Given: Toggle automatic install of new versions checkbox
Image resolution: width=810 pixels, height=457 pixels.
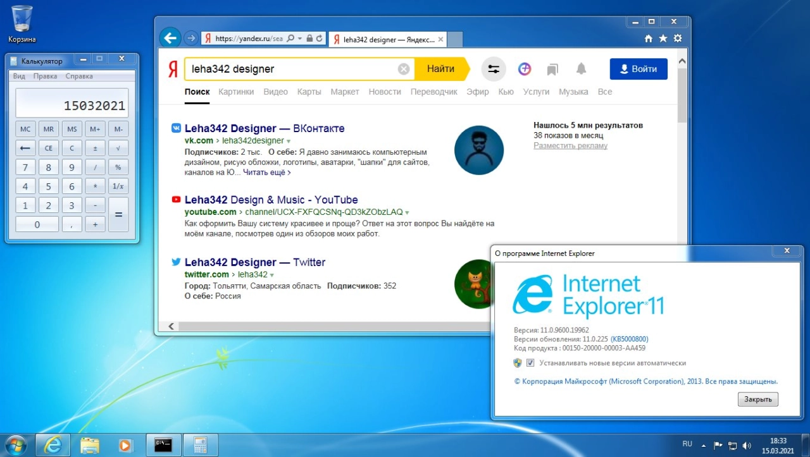Looking at the screenshot, I should pos(530,363).
